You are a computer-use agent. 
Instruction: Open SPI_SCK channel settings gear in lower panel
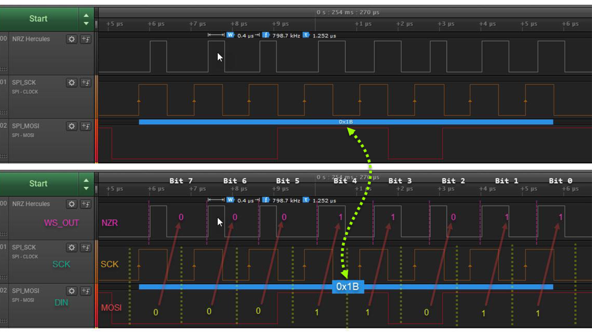(x=72, y=247)
